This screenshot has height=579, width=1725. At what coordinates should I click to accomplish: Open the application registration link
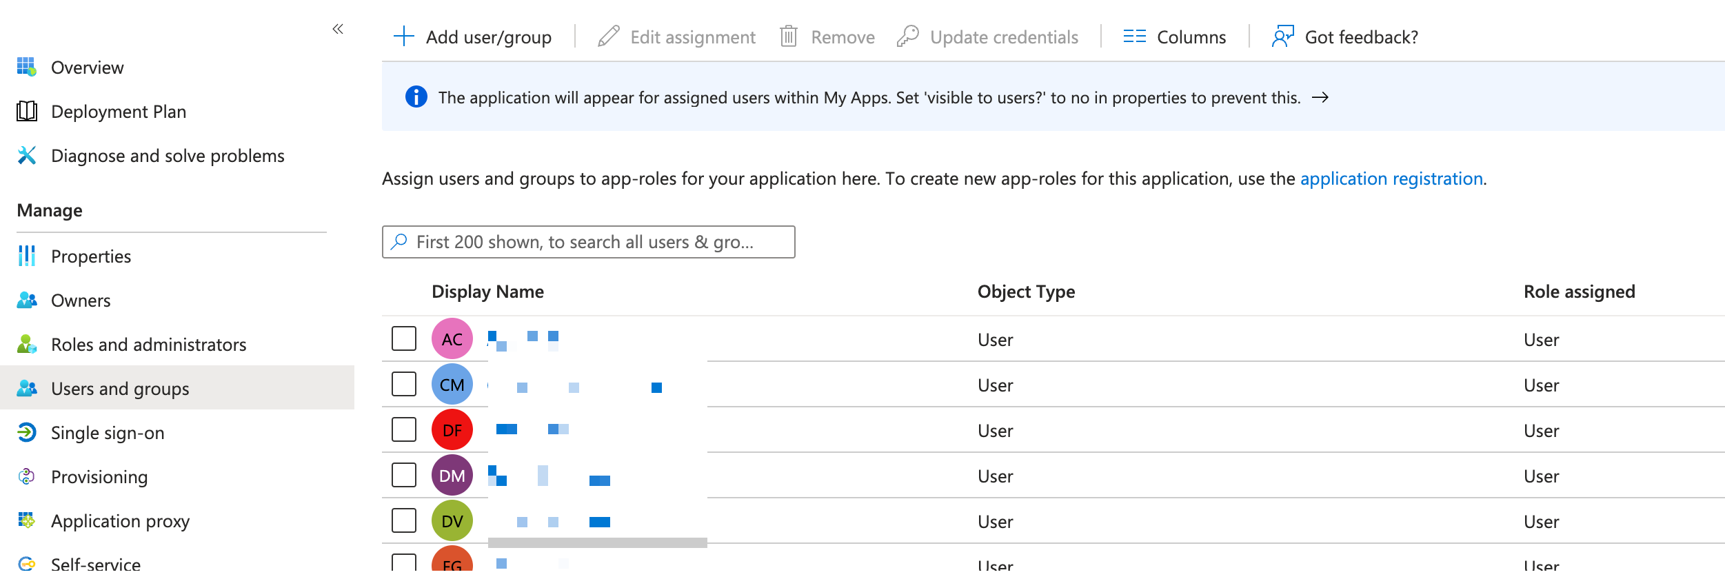coord(1391,179)
